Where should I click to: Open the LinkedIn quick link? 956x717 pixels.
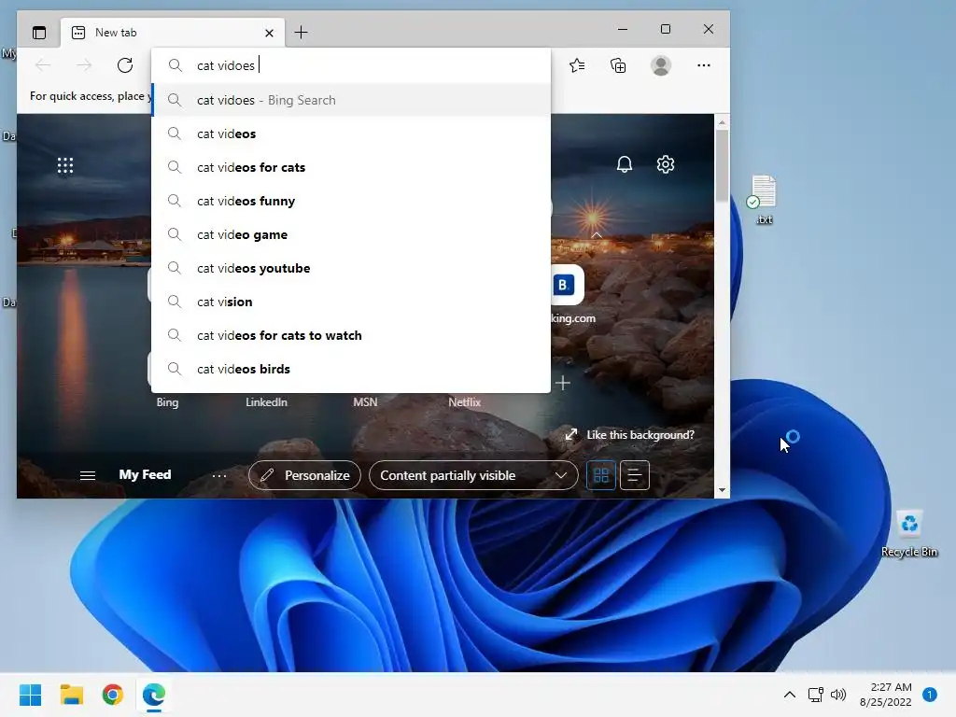[266, 402]
